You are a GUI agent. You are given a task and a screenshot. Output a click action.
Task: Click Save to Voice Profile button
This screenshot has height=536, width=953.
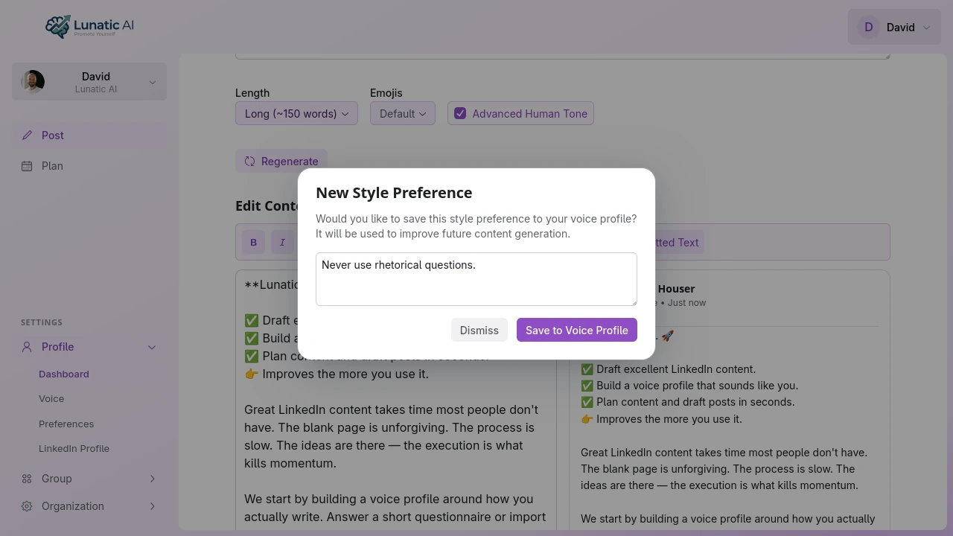point(577,331)
